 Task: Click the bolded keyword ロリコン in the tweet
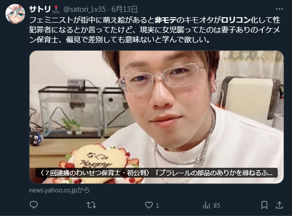(235, 20)
